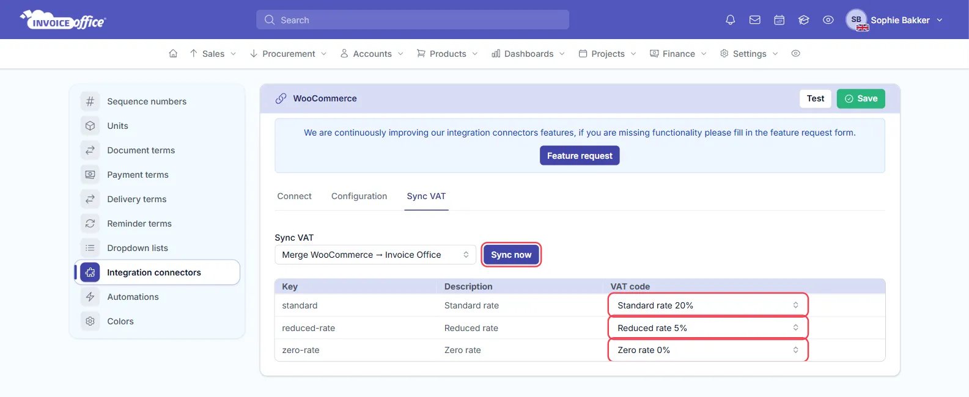Click the Dropdown lists icon

tap(90, 248)
